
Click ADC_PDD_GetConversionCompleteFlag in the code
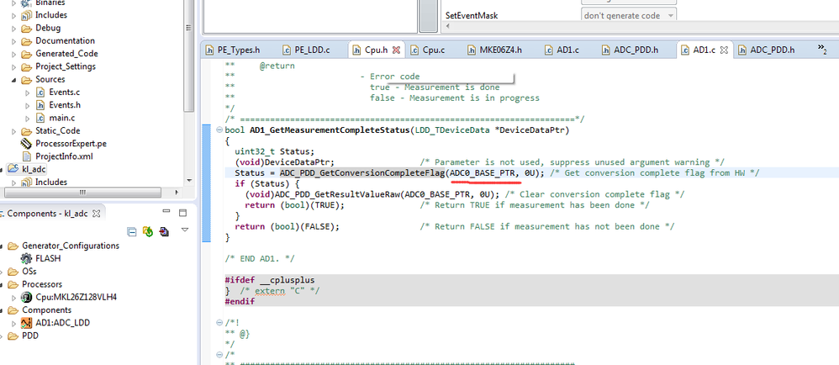point(361,173)
